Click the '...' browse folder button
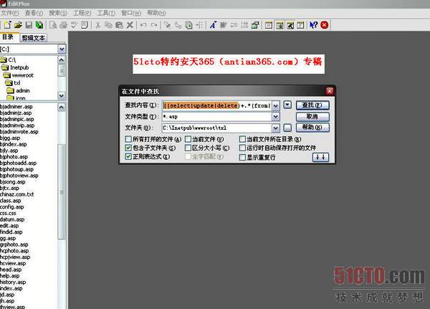430x309 pixels. click(287, 128)
